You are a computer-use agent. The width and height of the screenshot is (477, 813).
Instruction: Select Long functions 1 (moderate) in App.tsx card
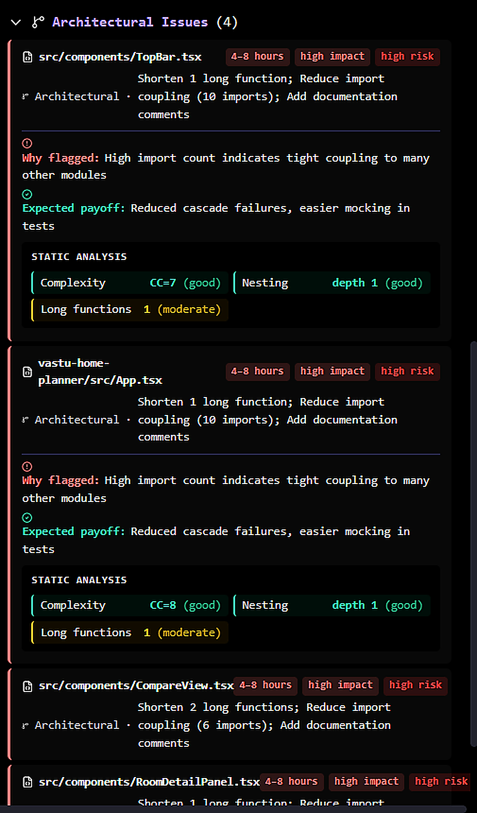tap(130, 633)
